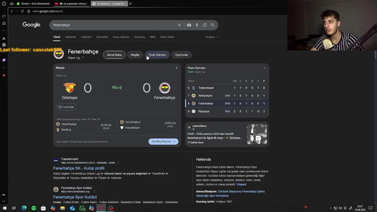
Task: Open the notification center icon
Action: (x=371, y=208)
